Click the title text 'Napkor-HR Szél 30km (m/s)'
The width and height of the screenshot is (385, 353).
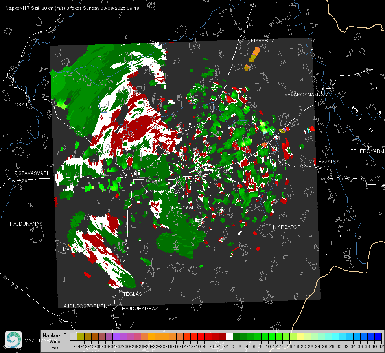(35, 8)
